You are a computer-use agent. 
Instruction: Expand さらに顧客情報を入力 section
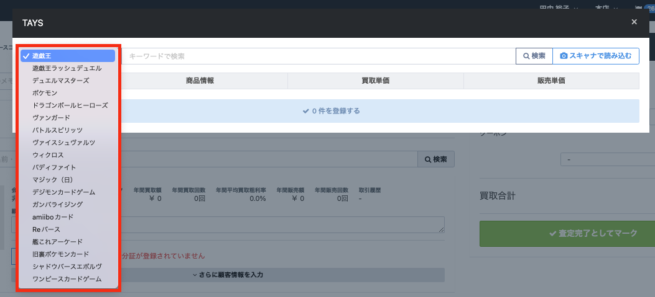pyautogui.click(x=228, y=275)
